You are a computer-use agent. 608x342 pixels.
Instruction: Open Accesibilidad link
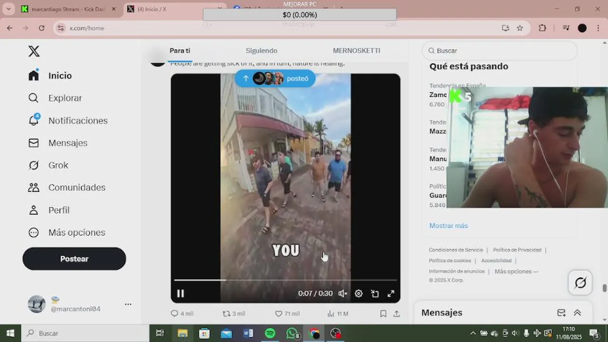[x=496, y=261]
